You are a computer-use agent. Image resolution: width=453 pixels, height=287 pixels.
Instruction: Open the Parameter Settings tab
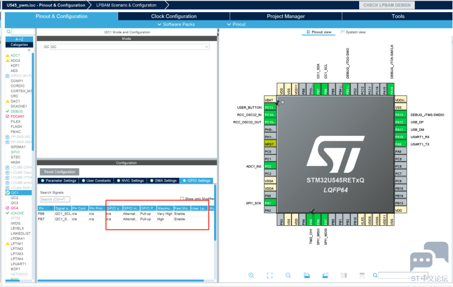(x=58, y=181)
